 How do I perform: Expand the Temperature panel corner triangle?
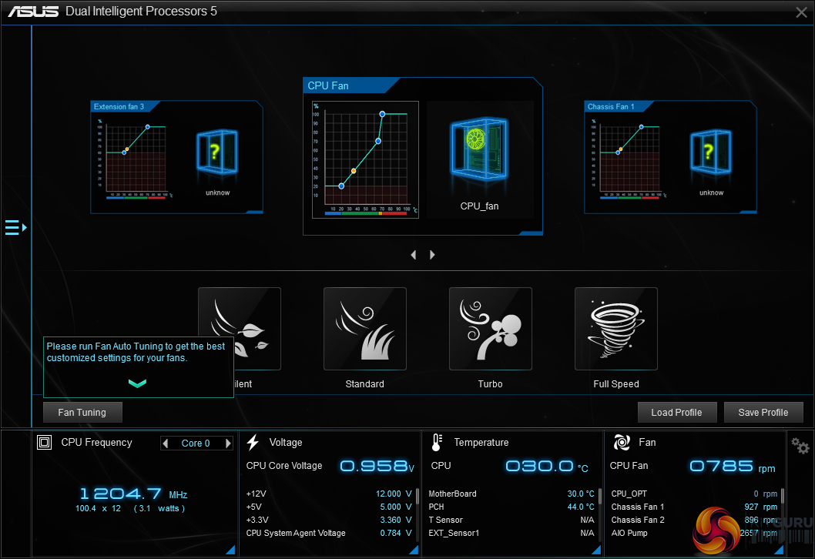click(x=597, y=550)
